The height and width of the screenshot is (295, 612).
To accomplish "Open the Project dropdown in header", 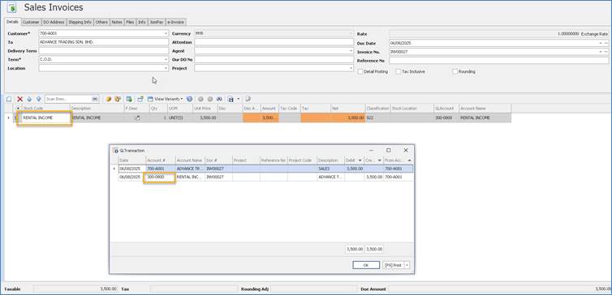I will click(351, 68).
